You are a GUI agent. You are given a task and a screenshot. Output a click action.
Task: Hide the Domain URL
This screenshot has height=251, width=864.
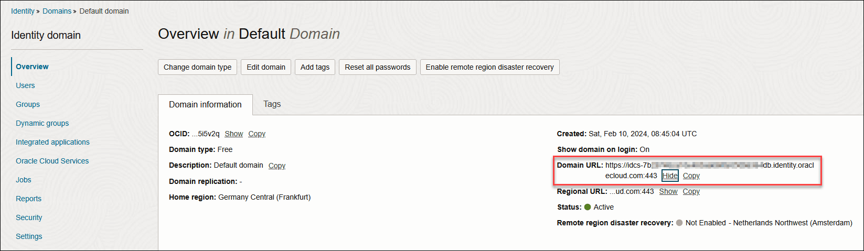[x=669, y=176]
